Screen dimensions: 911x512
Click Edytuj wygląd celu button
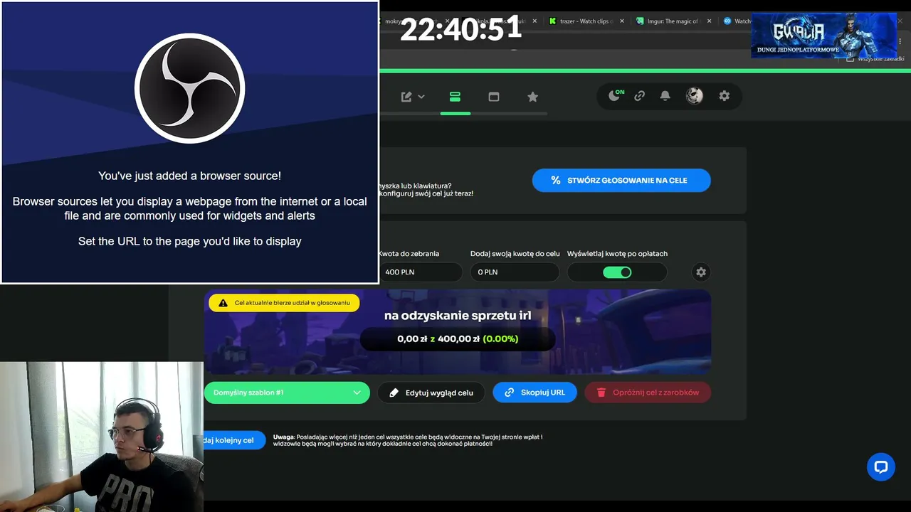click(431, 393)
